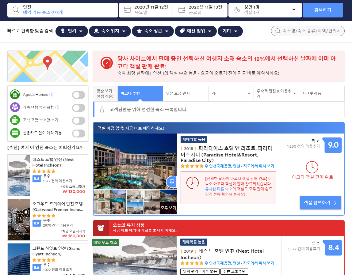Click the 그랜드 하얏트 인천 sidebar title
This screenshot has height=275, width=352.
(56, 251)
